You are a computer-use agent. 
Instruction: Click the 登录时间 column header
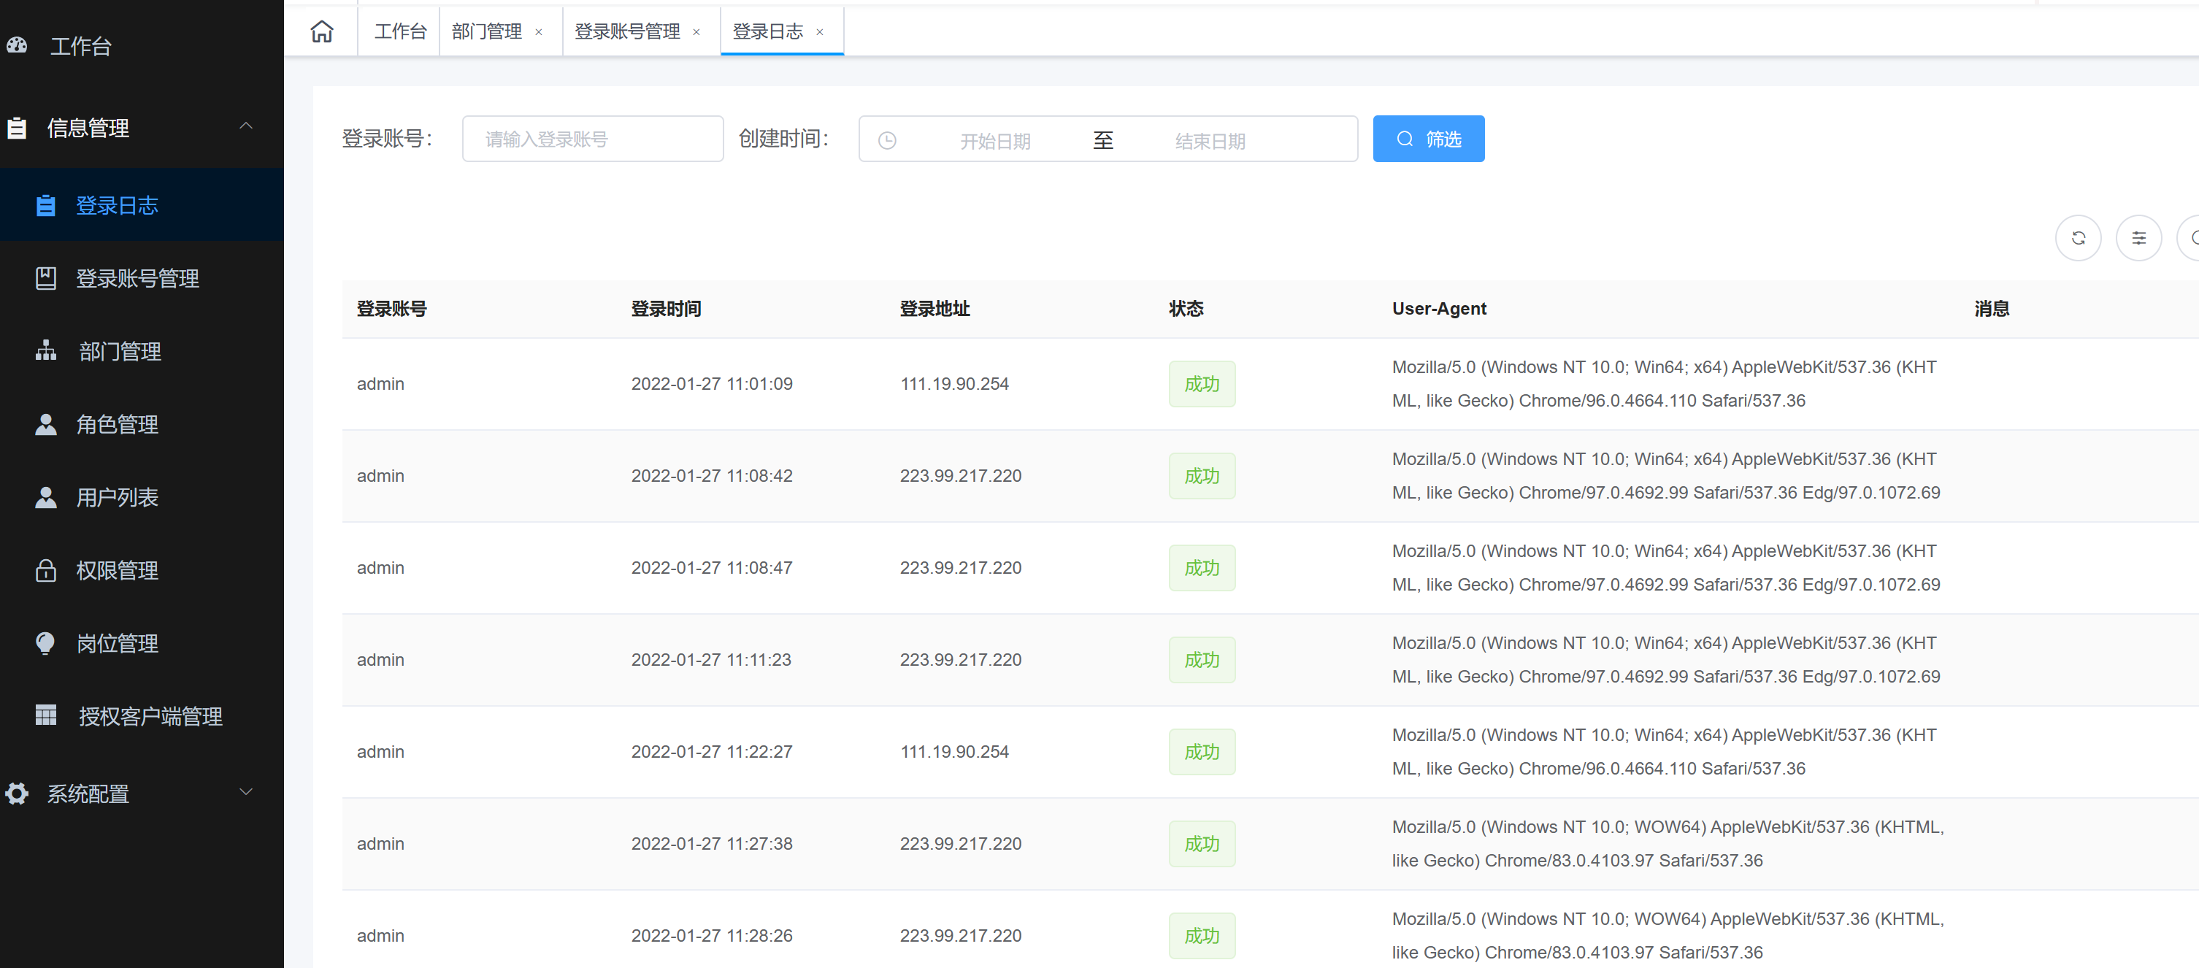click(666, 308)
